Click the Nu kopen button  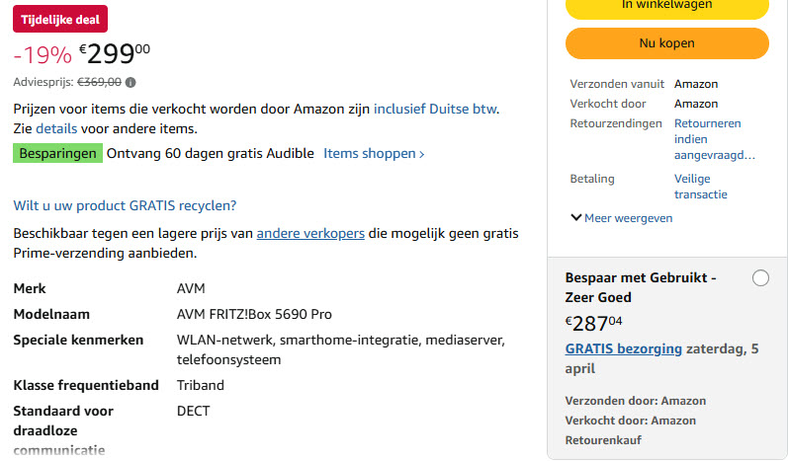[666, 43]
